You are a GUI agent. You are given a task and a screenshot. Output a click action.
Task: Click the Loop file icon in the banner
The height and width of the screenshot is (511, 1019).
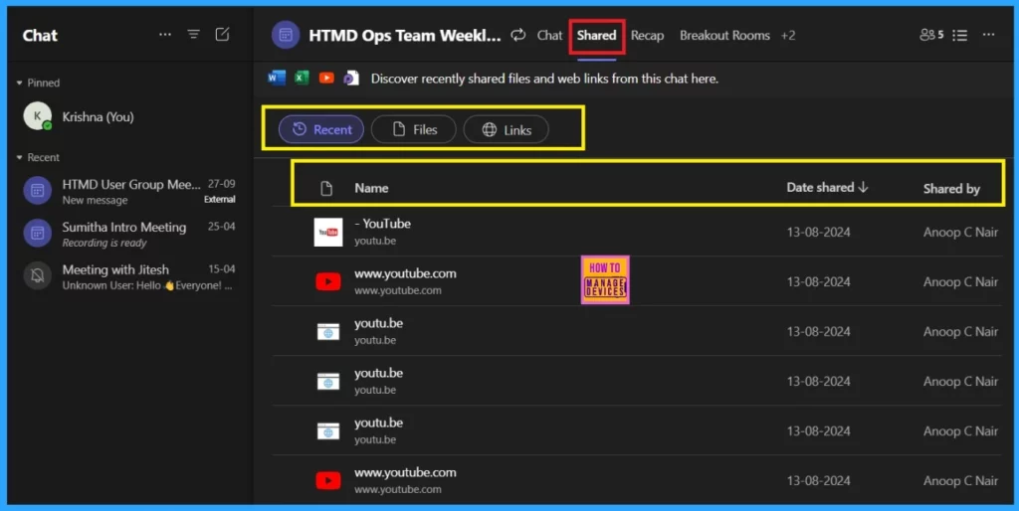click(x=351, y=79)
